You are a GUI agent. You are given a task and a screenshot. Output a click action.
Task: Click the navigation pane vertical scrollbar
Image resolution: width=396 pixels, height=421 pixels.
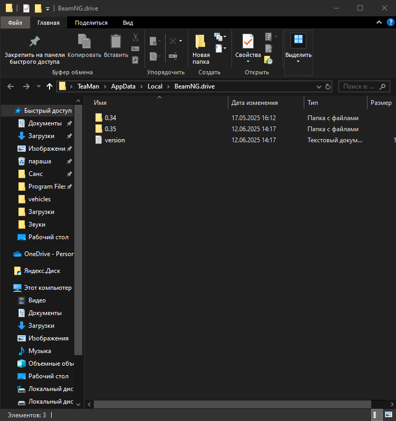click(x=78, y=230)
